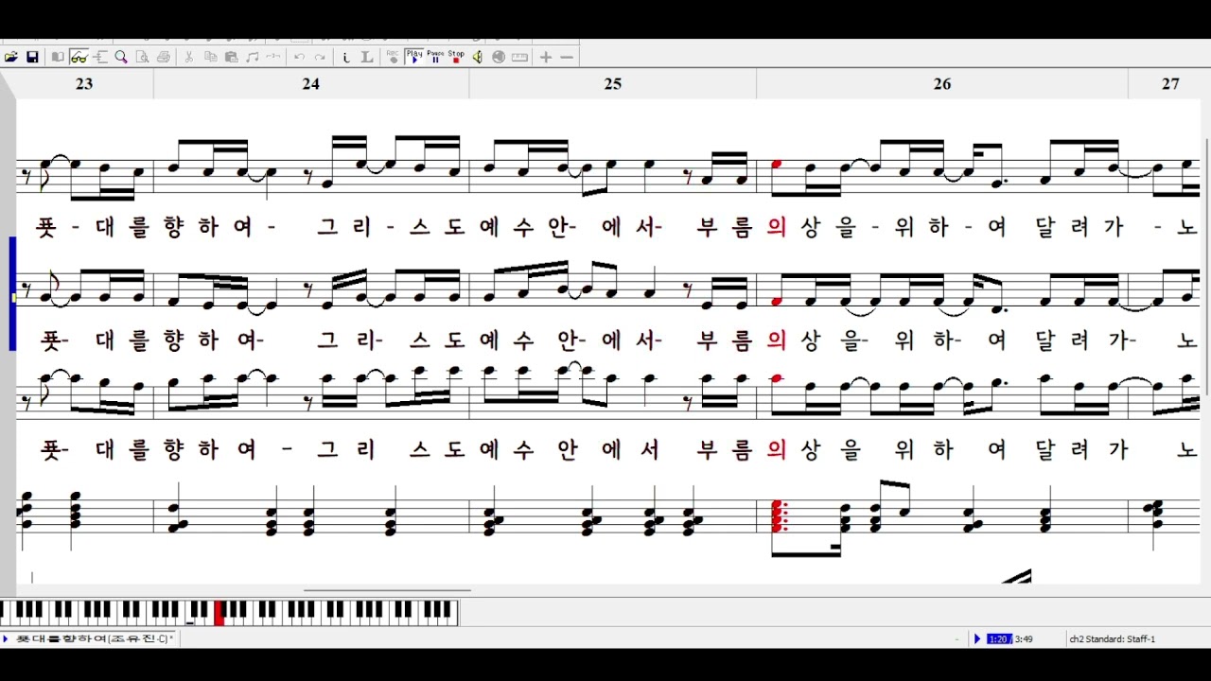Click the blue staff marker beside the second staff
This screenshot has height=681, width=1211.
click(x=12, y=294)
